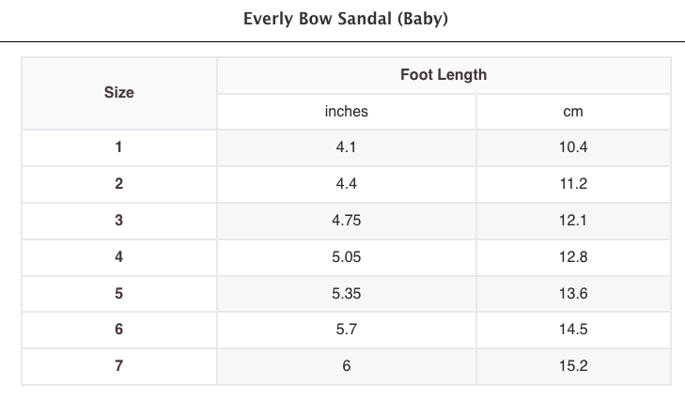
Task: Select the 10.4 cm cell
Action: (573, 147)
